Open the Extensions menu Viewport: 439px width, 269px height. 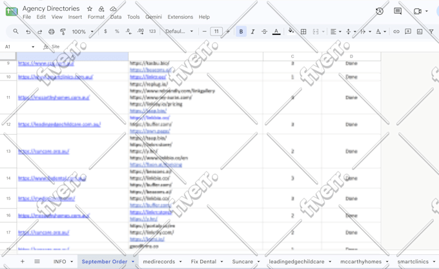pyautogui.click(x=180, y=17)
